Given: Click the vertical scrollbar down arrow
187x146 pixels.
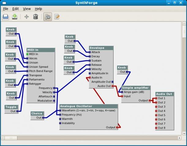Looking at the screenshot, I should coord(184,133).
